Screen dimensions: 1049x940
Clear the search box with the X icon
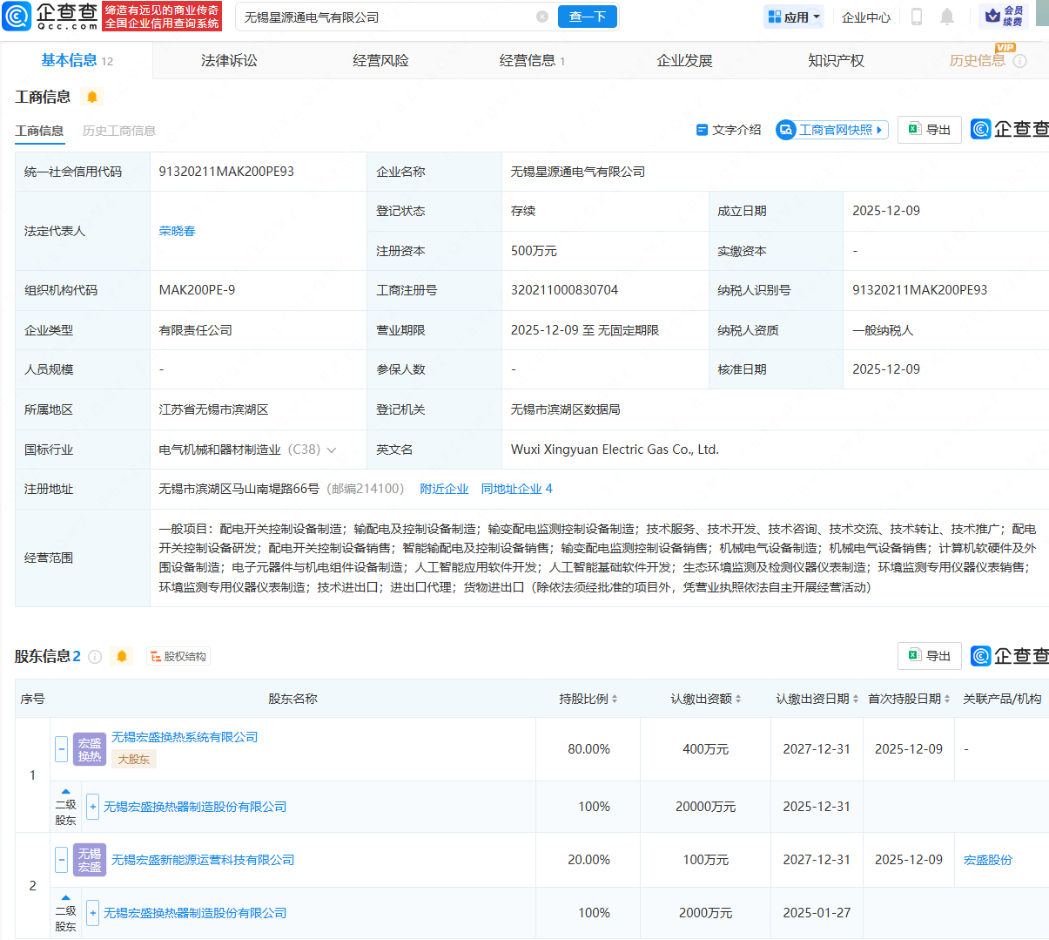pos(542,17)
